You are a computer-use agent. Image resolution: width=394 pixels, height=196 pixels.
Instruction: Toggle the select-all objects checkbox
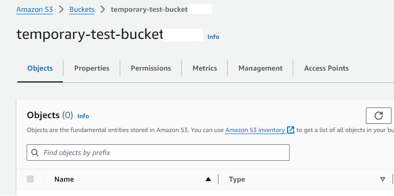click(x=30, y=179)
